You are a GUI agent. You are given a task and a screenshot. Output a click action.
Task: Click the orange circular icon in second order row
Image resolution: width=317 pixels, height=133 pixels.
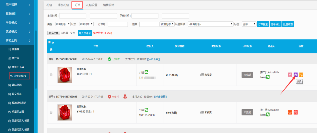pos(290,112)
